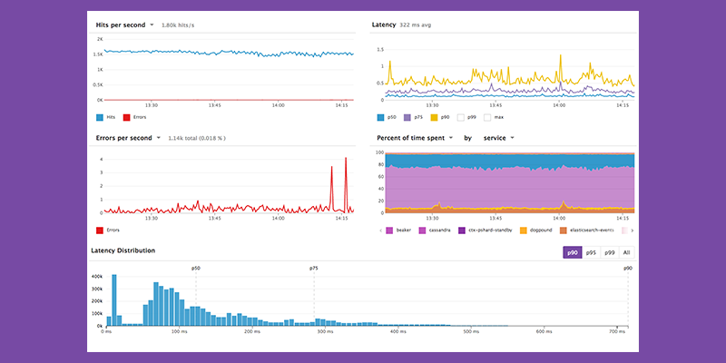
Task: Toggle the beaker service swatch
Action: [389, 231]
